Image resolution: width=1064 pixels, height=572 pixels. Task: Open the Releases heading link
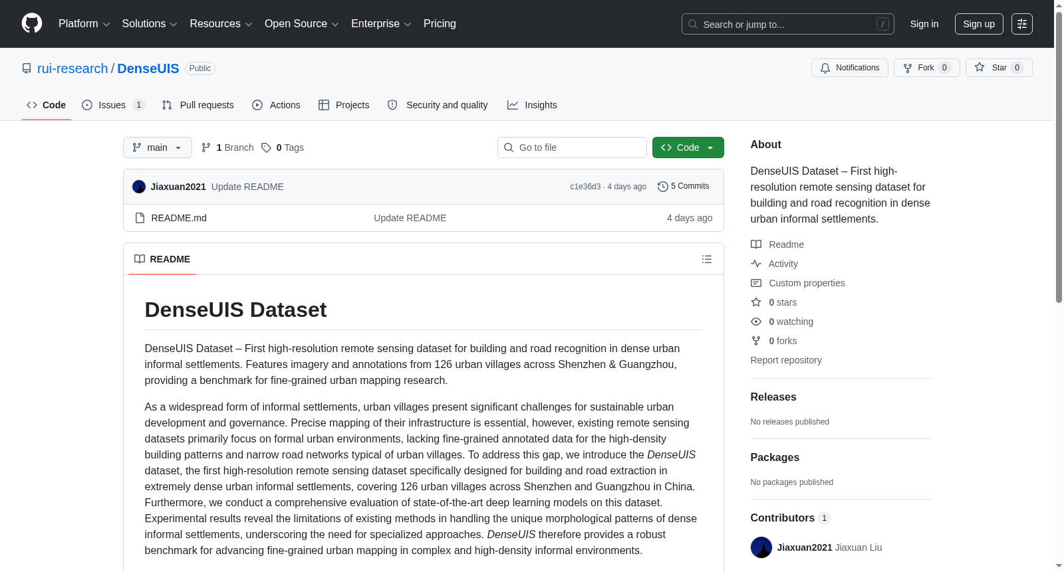click(x=773, y=397)
